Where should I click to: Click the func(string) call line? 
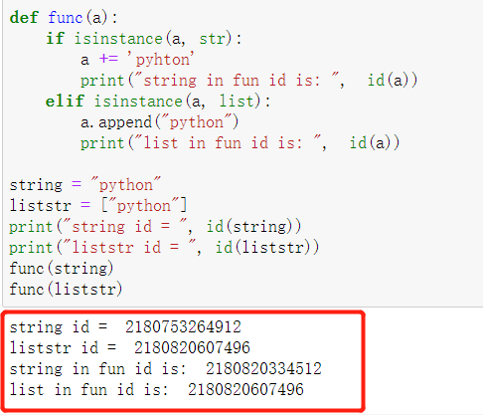62,269
